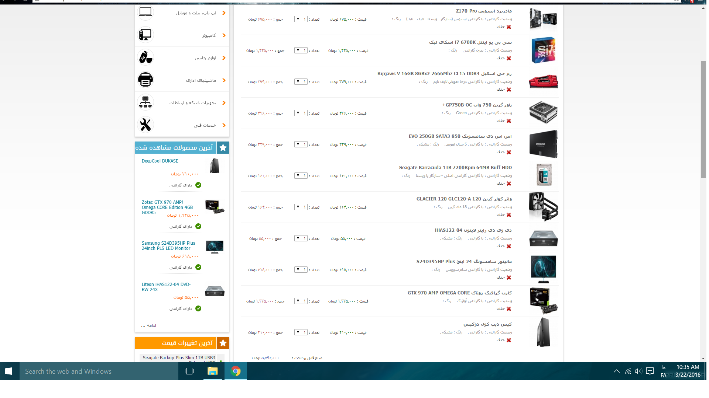Open quantity dropdown for Ripjaws V RAM
Screen dimensions: 709x398
click(301, 82)
